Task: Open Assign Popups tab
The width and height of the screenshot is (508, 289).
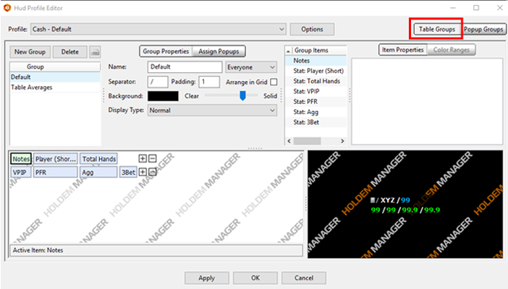Action: 219,51
